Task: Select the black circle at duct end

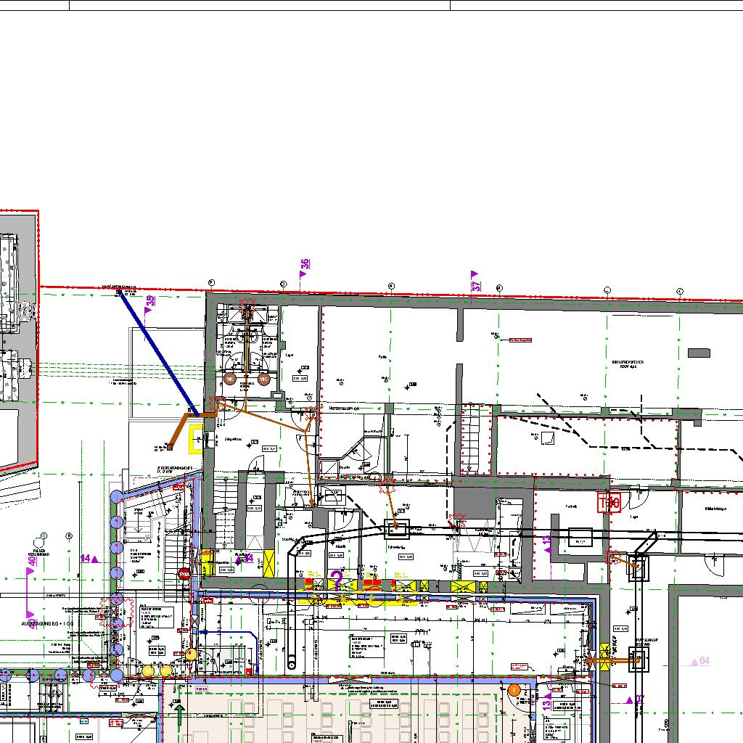Action: coord(292,662)
